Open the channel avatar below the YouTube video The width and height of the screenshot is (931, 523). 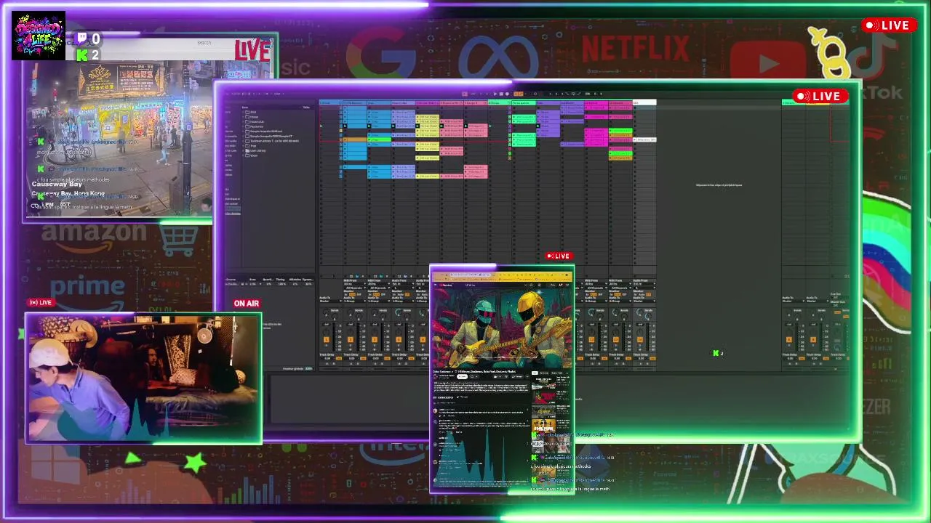(x=436, y=376)
